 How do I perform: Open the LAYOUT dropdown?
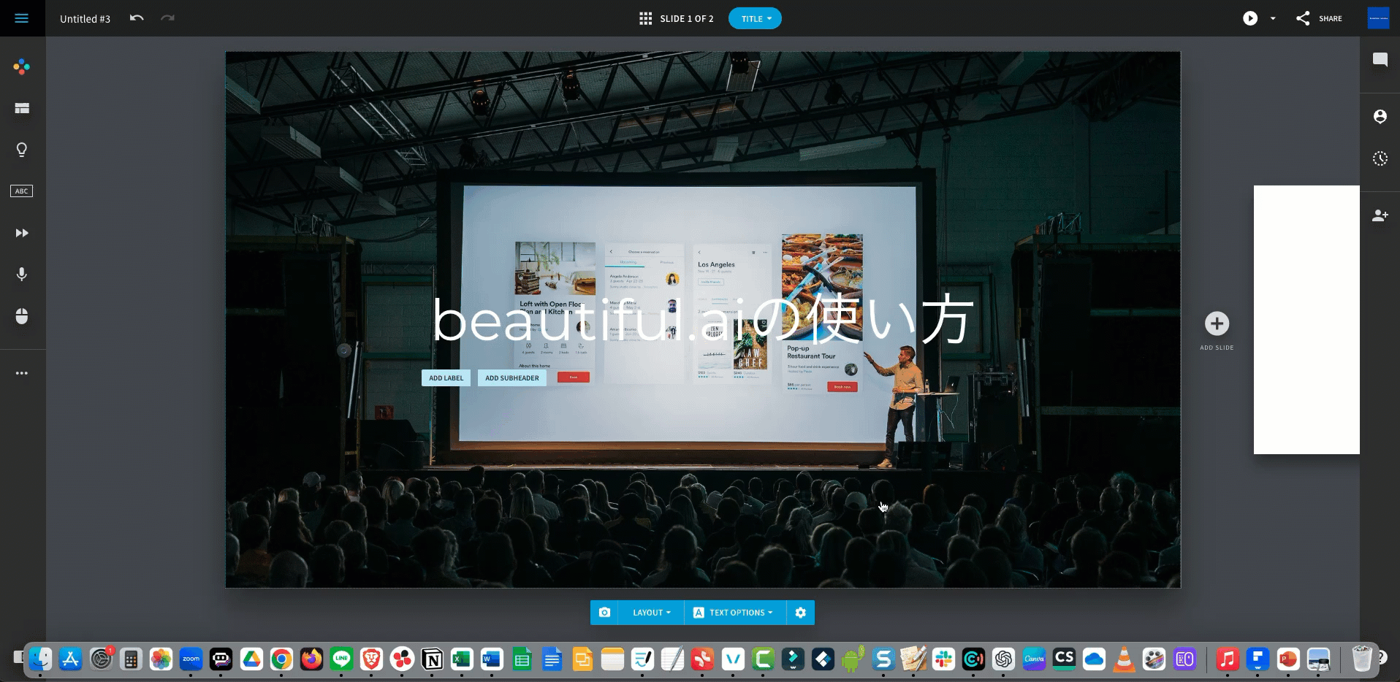(x=652, y=613)
